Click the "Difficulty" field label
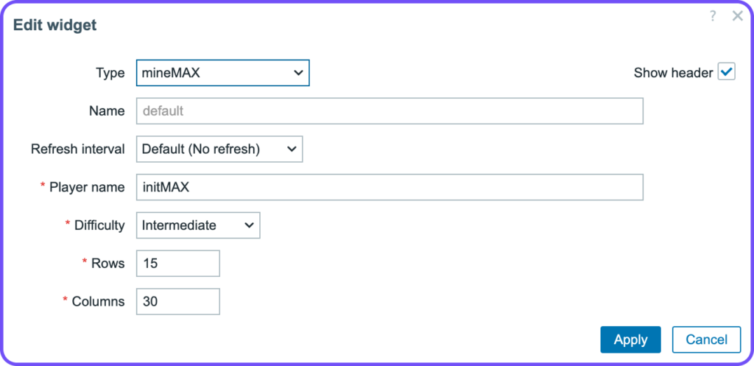The height and width of the screenshot is (366, 754). [99, 225]
